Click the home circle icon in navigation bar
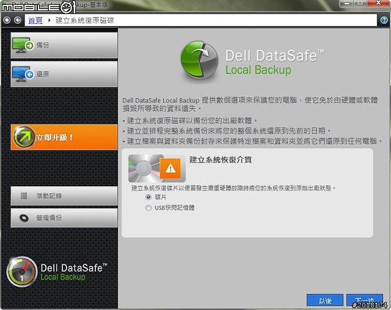 pos(7,20)
